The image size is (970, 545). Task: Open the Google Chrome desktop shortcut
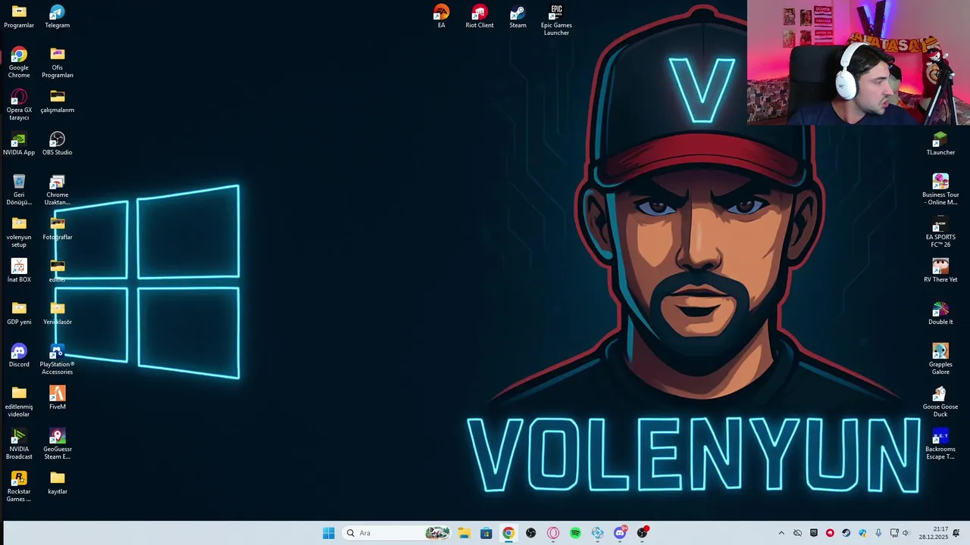(x=19, y=62)
